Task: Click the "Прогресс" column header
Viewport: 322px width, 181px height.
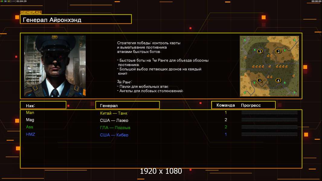Action: (x=251, y=105)
